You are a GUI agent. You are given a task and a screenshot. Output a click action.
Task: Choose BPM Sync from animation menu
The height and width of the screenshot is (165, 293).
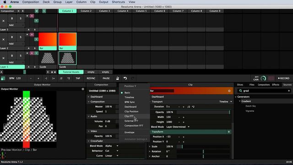click(130, 102)
